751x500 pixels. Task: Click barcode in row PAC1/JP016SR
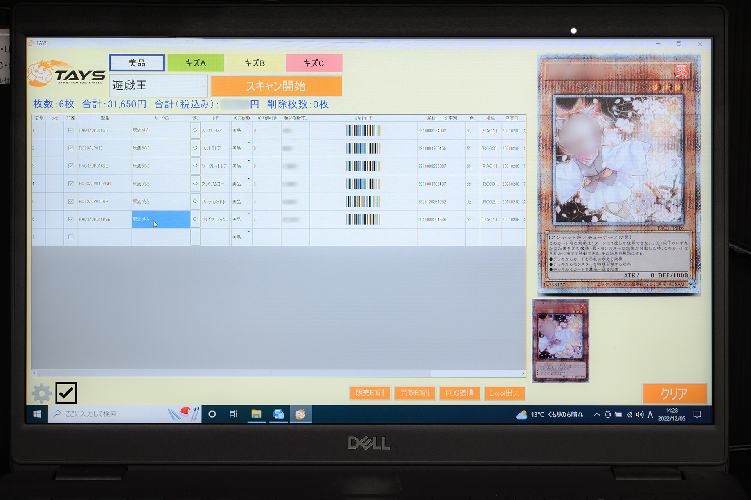click(363, 130)
